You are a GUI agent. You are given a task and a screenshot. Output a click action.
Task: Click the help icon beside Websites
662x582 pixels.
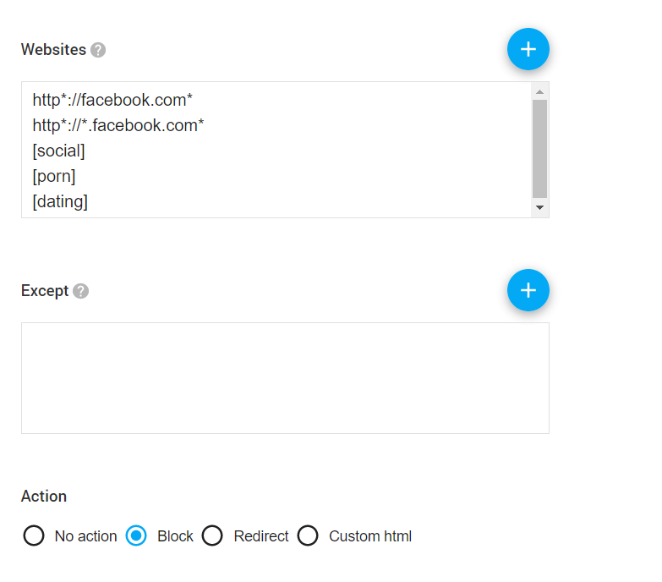click(x=98, y=50)
